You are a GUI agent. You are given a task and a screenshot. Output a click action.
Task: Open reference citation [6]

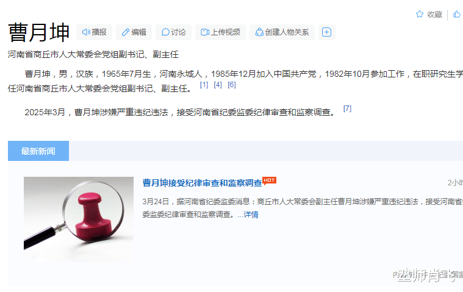coord(232,85)
